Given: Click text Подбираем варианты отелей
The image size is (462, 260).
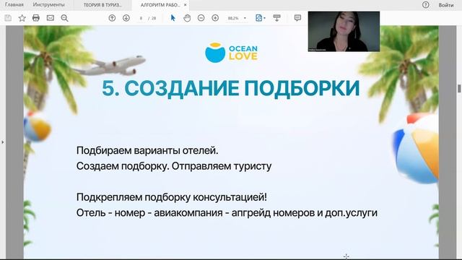Looking at the screenshot, I should (x=147, y=150).
